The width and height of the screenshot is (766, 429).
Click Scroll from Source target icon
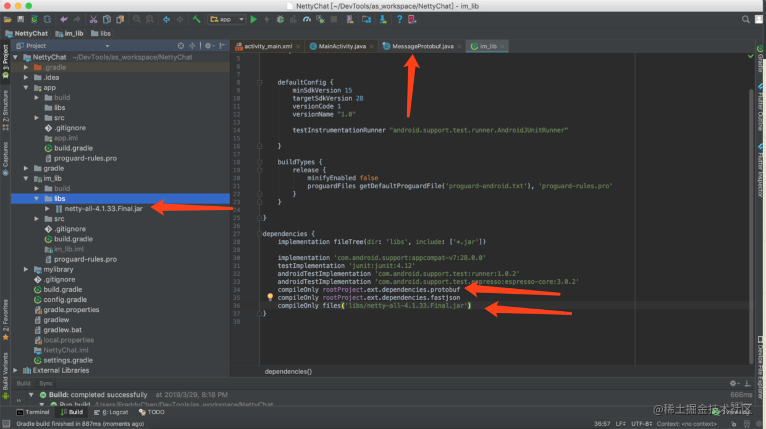[x=181, y=46]
